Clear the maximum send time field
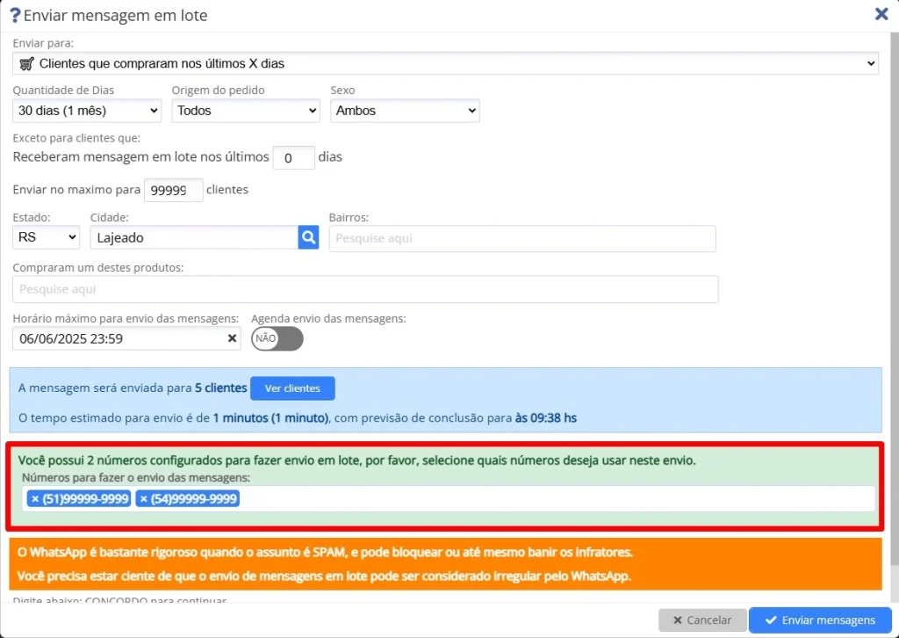This screenshot has width=899, height=638. (x=232, y=338)
